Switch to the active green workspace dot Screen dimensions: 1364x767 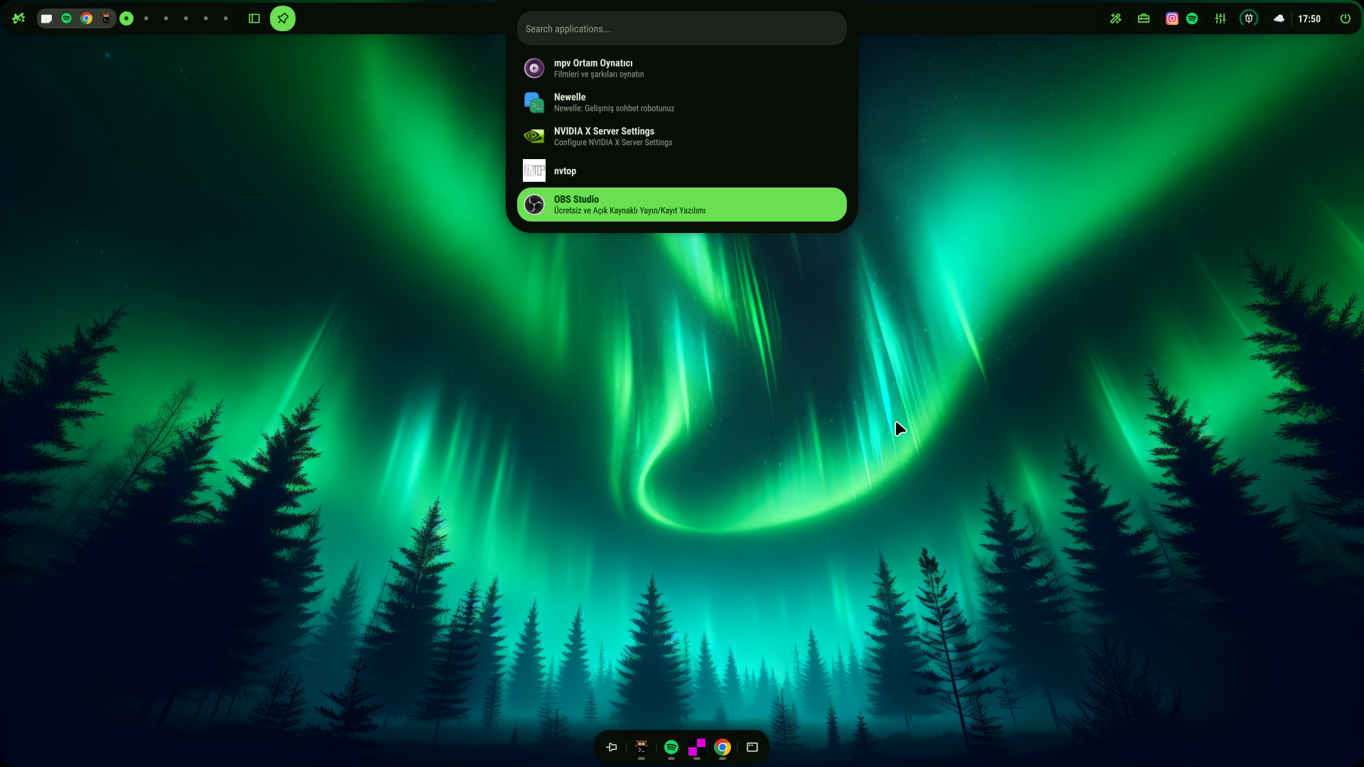click(x=126, y=18)
